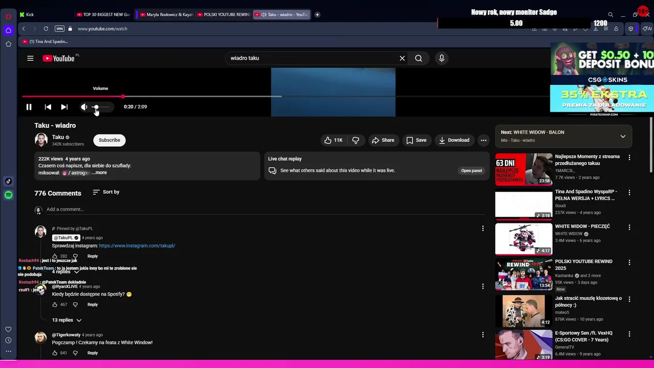Skip to previous video

click(x=48, y=107)
